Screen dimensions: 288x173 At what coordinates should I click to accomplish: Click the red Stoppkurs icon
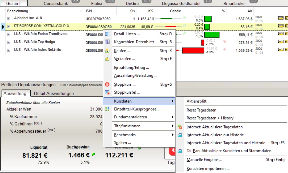click(x=107, y=84)
